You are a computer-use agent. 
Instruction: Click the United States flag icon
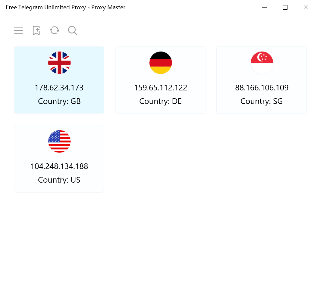pos(59,141)
